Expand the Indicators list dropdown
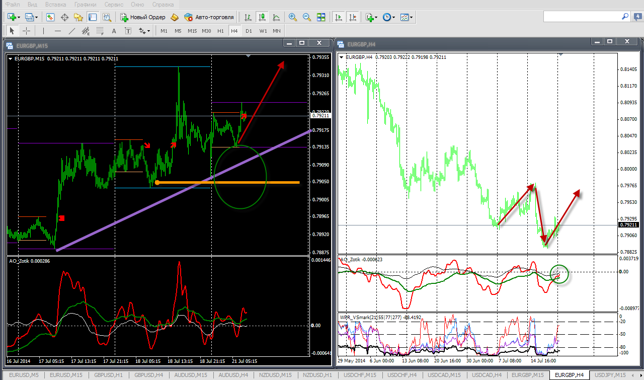Screen dimensions: 644x380 (x=376, y=17)
